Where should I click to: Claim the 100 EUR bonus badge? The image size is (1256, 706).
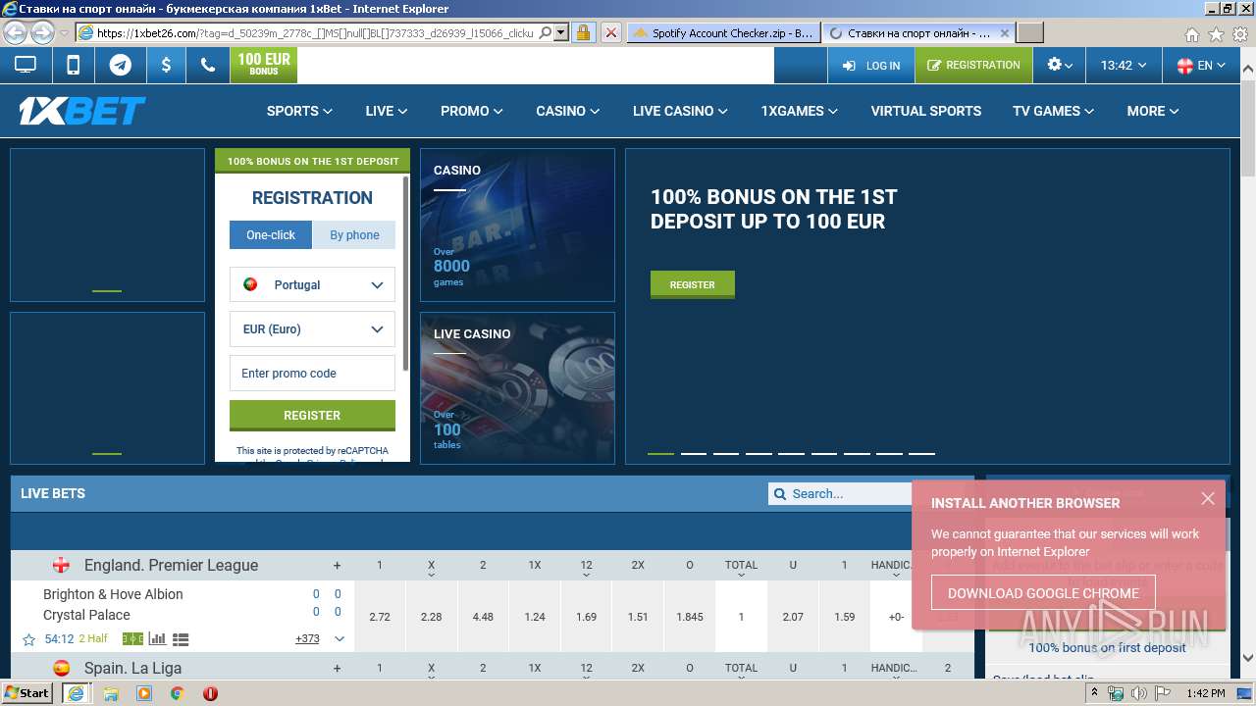(264, 65)
